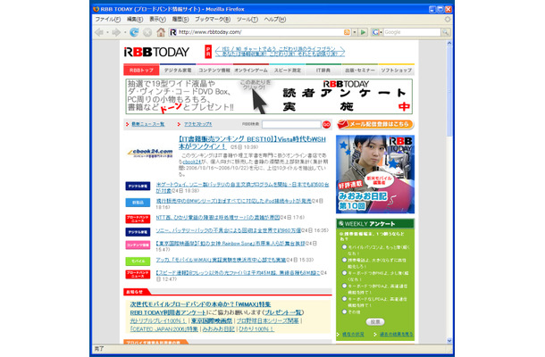
Task: Click the ebook24.com logo image
Action: (150, 154)
